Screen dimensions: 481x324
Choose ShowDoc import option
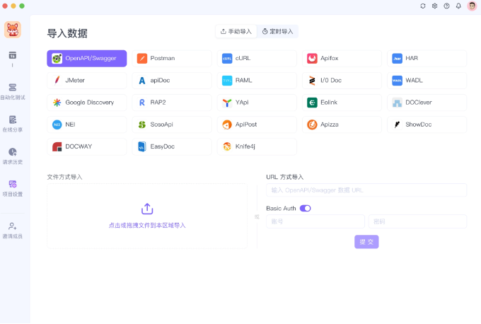[x=427, y=125]
